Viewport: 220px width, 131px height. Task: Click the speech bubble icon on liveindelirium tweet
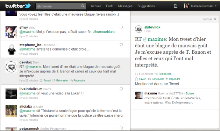pyautogui.click(x=121, y=89)
